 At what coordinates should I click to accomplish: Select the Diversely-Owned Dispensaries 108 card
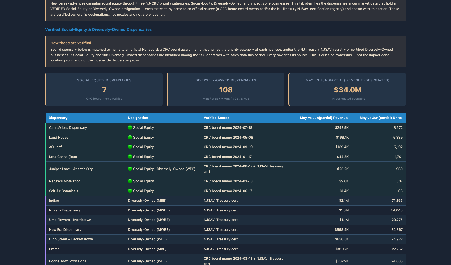pyautogui.click(x=226, y=89)
